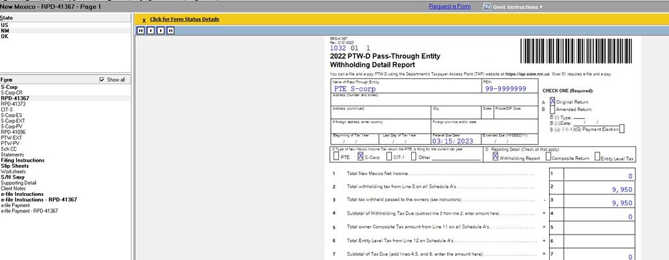This screenshot has width=669, height=260.
Task: Click line 1 Total New Mexico Net Income amount
Action: [599, 174]
